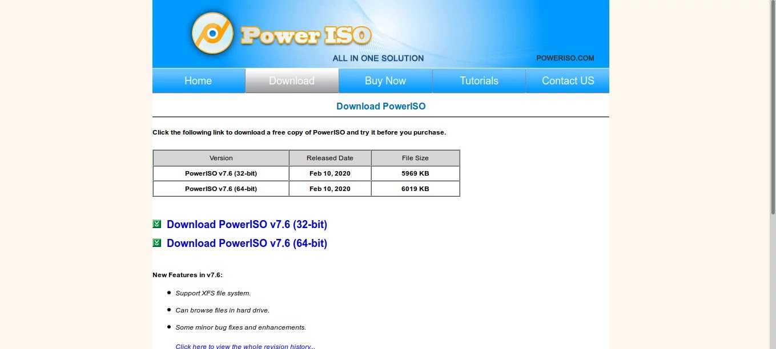This screenshot has width=776, height=349.
Task: Click the 5969 KB file size cell
Action: (x=415, y=173)
